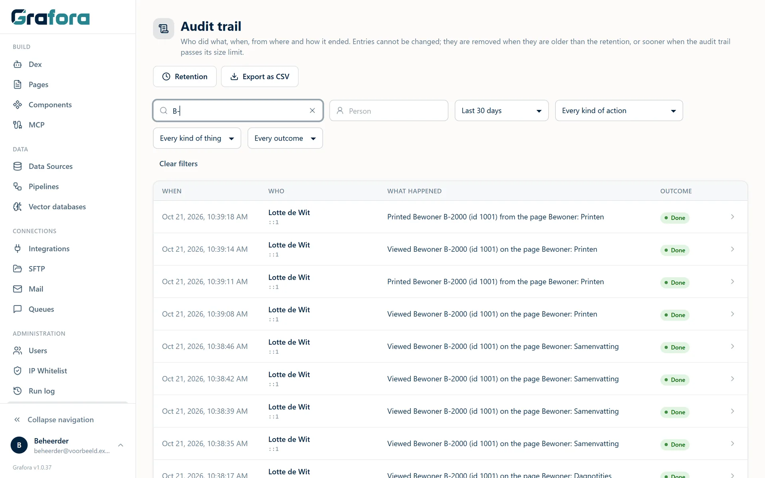
Task: Click the SFTP folder icon
Action: click(x=18, y=268)
